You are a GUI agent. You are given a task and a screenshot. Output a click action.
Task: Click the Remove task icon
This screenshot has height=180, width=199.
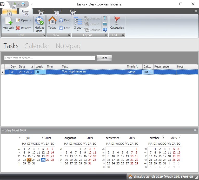pyautogui.click(x=18, y=28)
